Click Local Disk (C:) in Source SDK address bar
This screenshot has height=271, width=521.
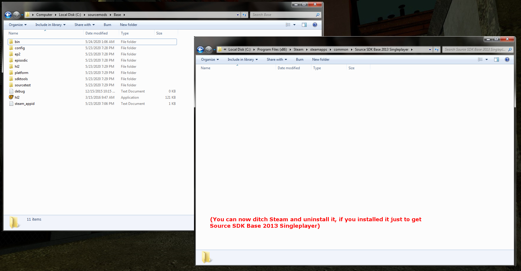tap(239, 49)
